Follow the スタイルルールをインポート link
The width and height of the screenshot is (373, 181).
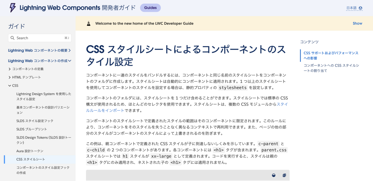187,107
